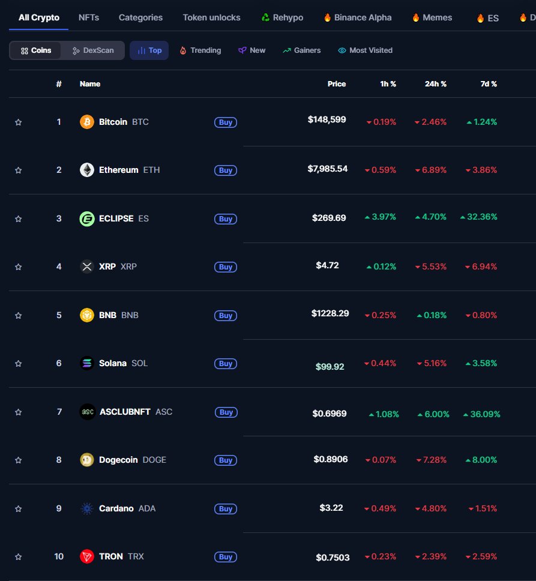Open the Ethereum ETH name link
This screenshot has height=581, width=536.
(x=129, y=170)
